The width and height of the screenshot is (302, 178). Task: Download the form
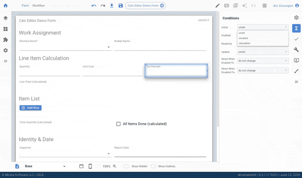click(x=112, y=6)
